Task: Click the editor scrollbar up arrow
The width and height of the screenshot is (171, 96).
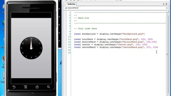Action: click(167, 14)
